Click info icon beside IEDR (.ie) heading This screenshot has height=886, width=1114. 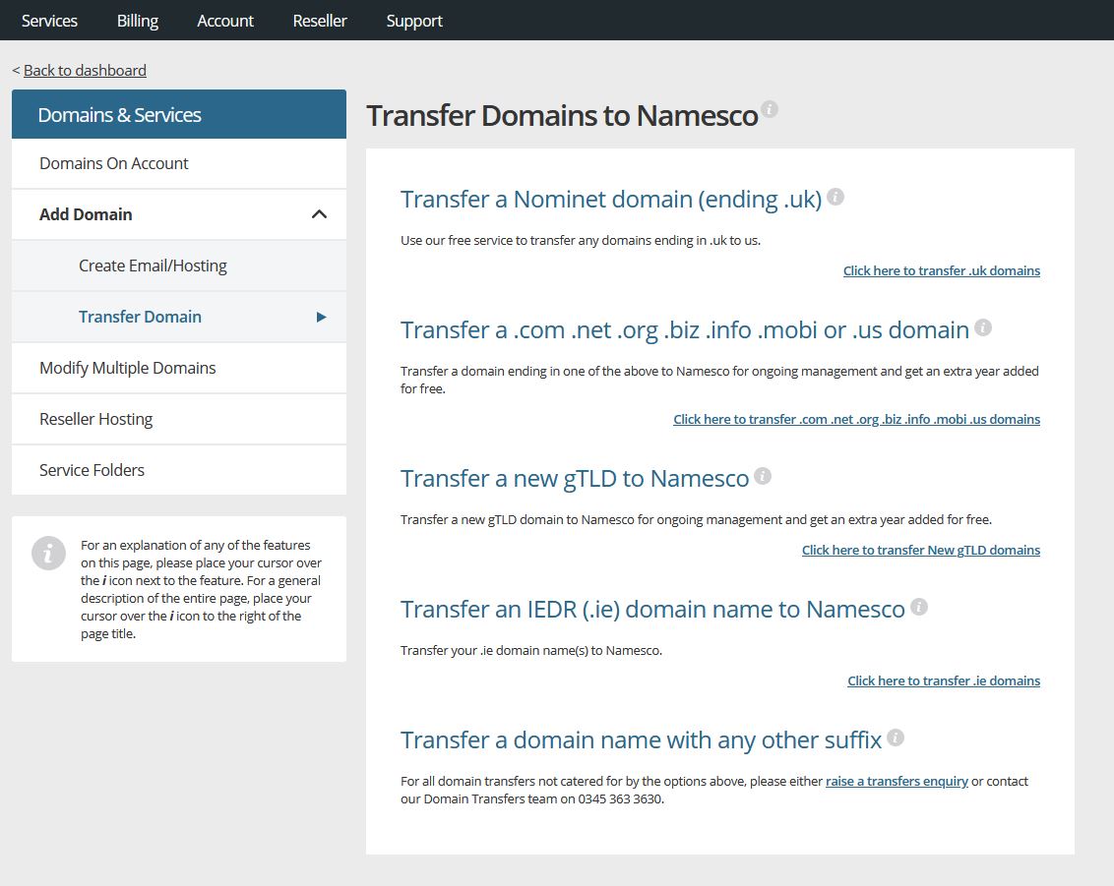pyautogui.click(x=919, y=607)
